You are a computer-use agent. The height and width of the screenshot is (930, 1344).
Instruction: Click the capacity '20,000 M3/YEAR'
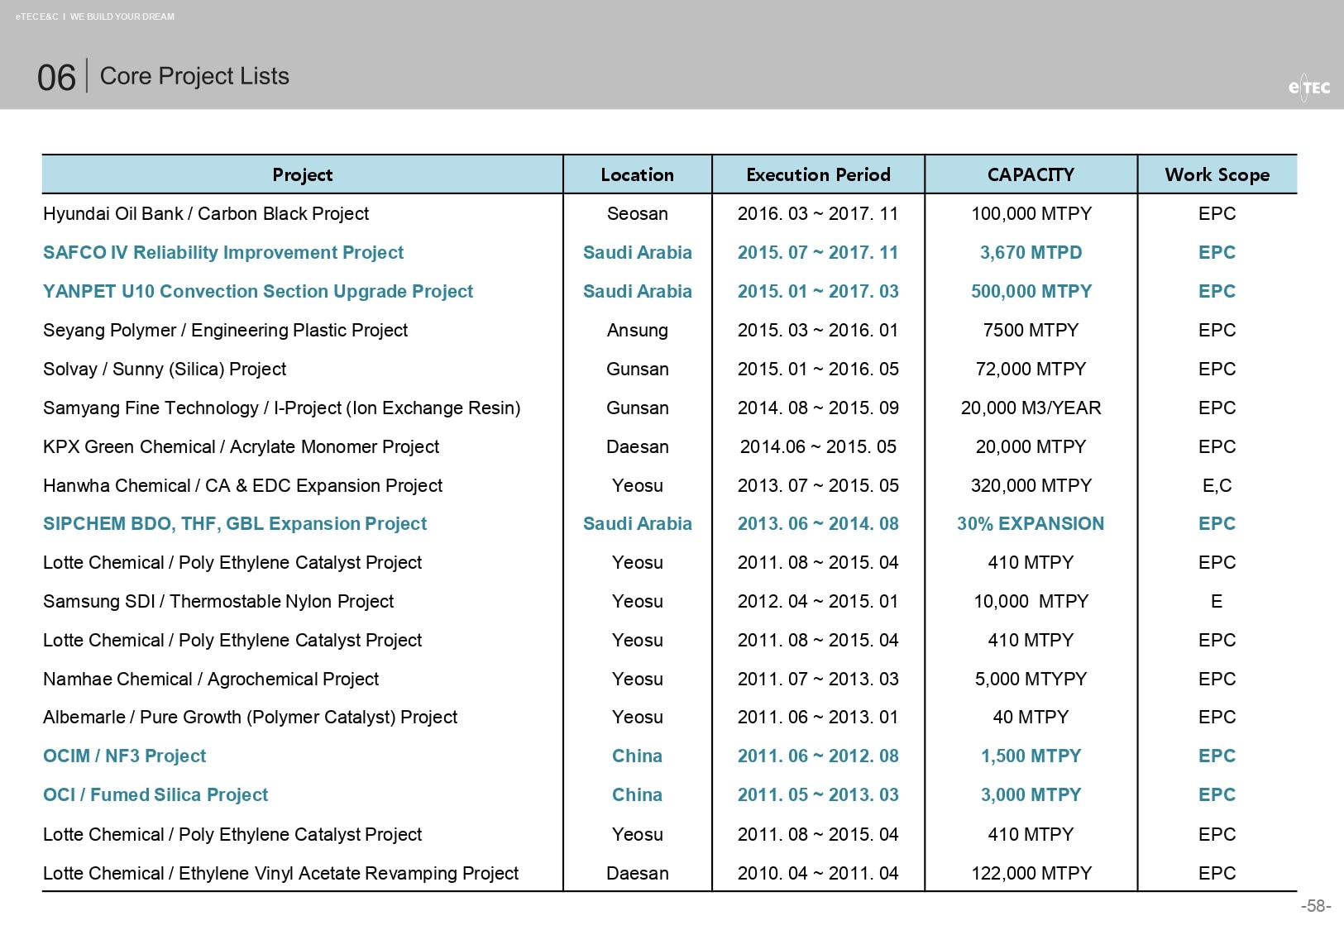(x=1031, y=408)
